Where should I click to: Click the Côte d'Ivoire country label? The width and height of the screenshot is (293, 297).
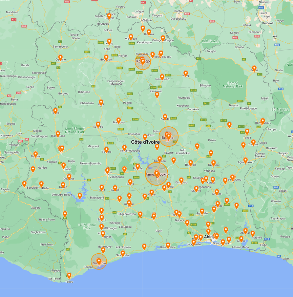(145, 142)
